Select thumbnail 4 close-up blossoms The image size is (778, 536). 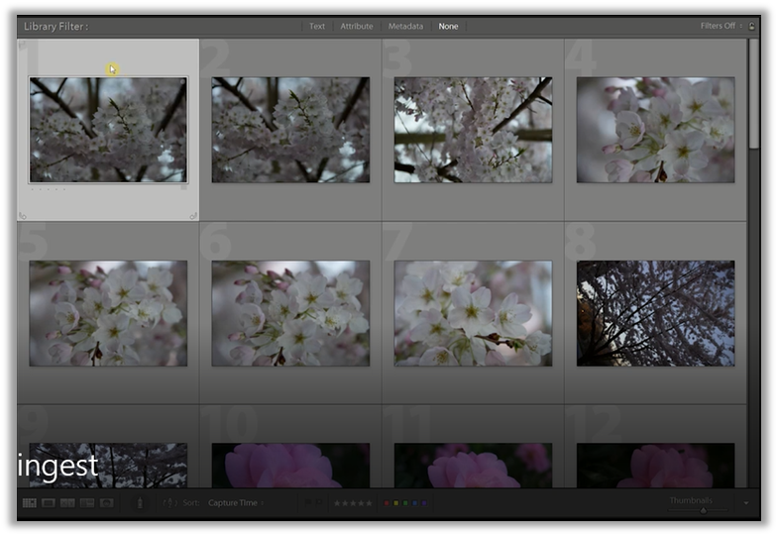coord(655,130)
